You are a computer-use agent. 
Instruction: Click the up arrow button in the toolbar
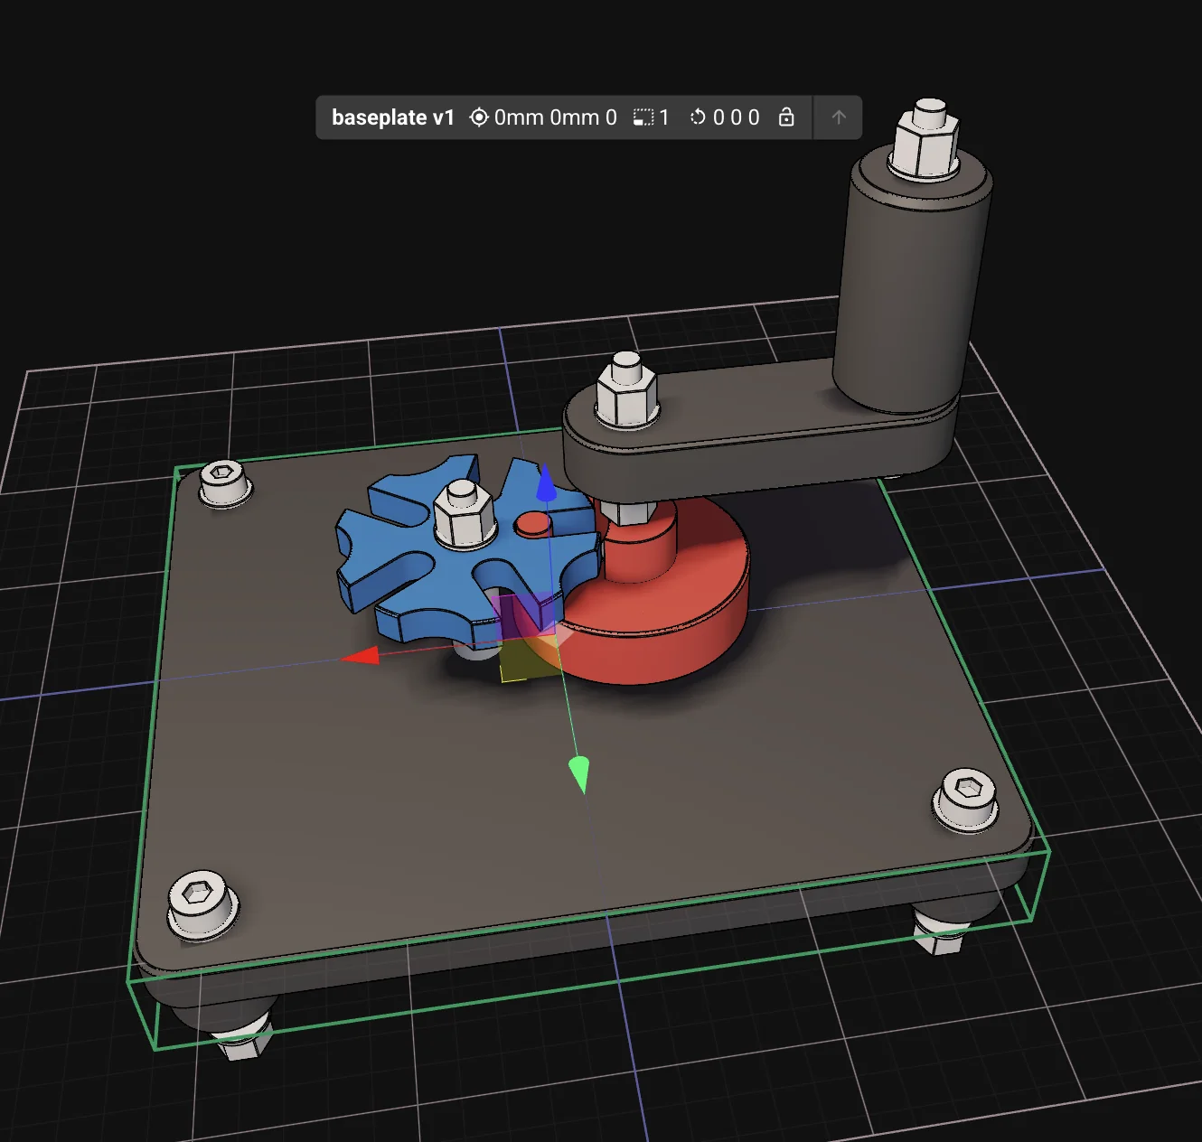(839, 117)
